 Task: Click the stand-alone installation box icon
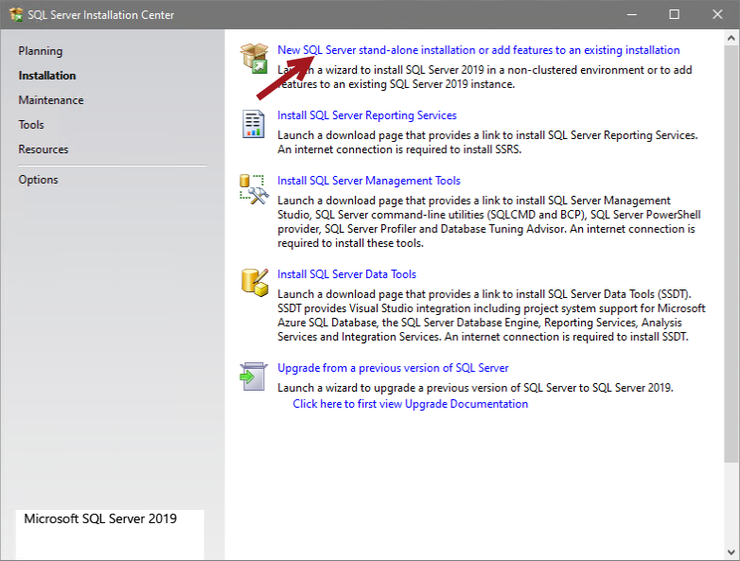point(254,58)
